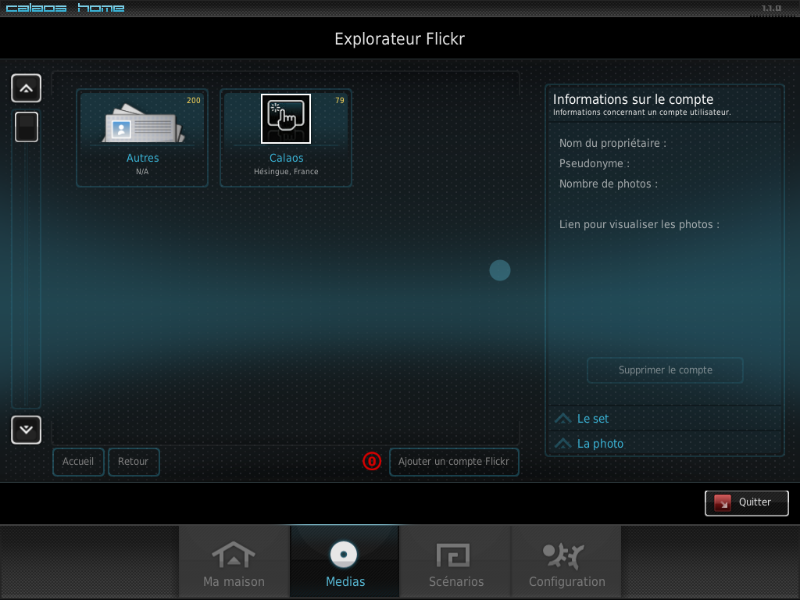Click the red arrow Quitter icon
The height and width of the screenshot is (600, 800).
[x=723, y=503]
